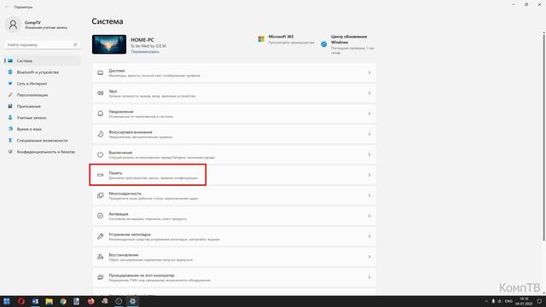The height and width of the screenshot is (307, 546).
Task: Open Центр обновления Windows in the header
Action: click(349, 39)
